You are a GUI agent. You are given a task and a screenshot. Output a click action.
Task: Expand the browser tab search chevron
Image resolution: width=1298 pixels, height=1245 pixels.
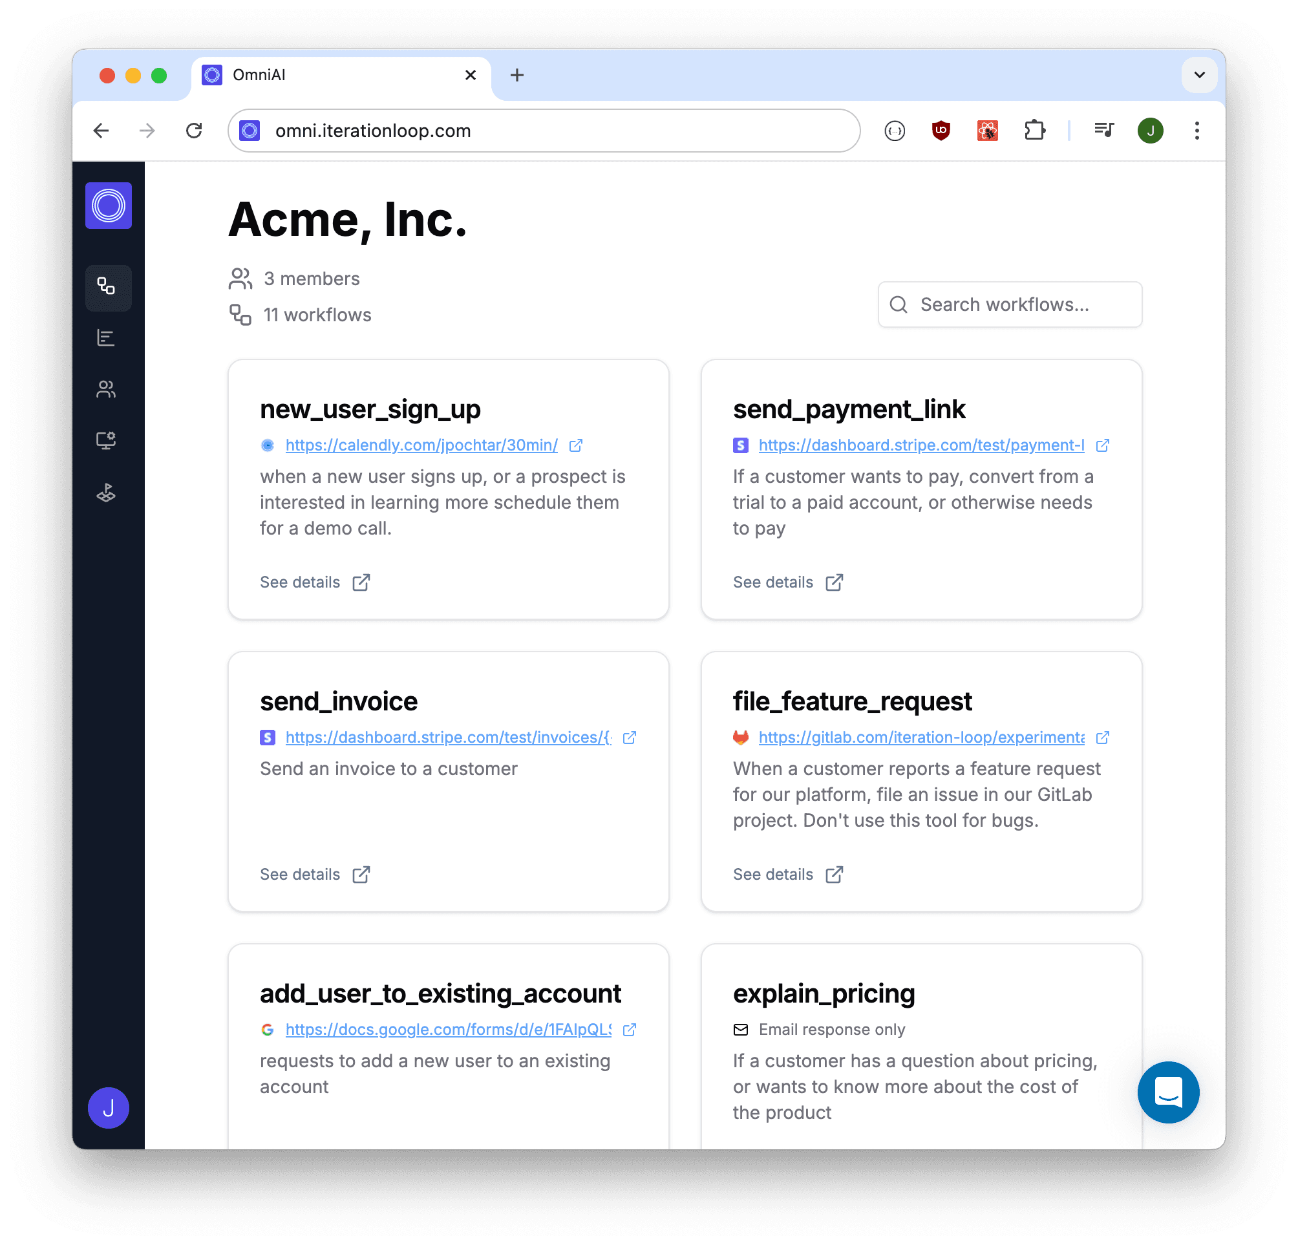pyautogui.click(x=1198, y=75)
